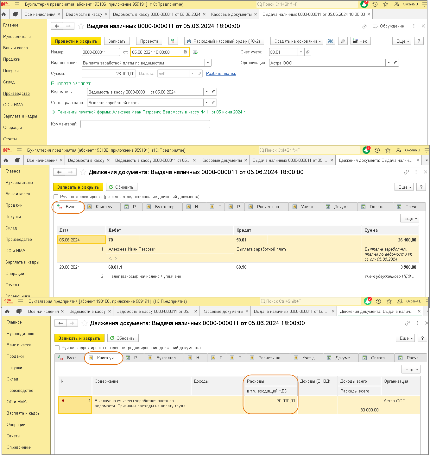Open favorites star in the top window header
Image resolution: width=430 pixels, height=456 pixels.
[x=386, y=4]
